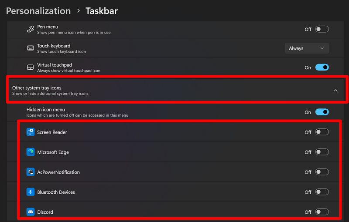Click the Screen Reader app icon
The image size is (349, 222).
(x=30, y=132)
